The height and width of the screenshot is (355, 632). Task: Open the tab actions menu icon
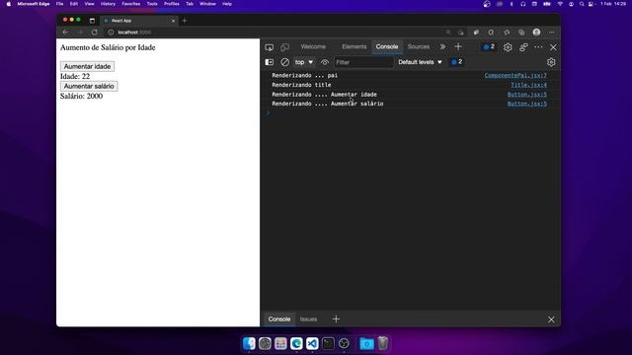point(92,21)
